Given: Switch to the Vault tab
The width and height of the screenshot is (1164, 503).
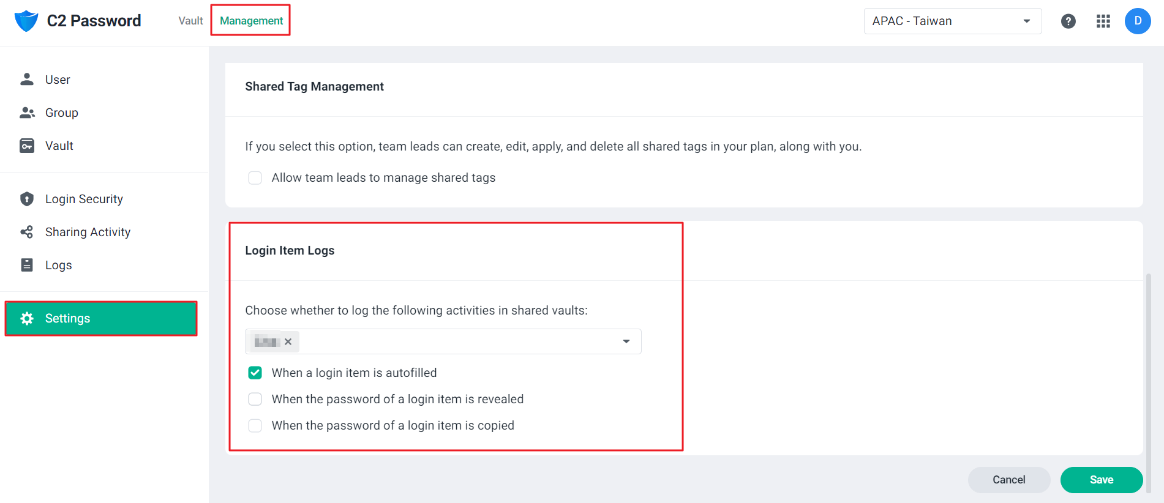Looking at the screenshot, I should [190, 20].
